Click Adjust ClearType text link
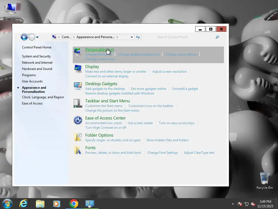Image resolution: width=278 pixels, height=209 pixels. (x=199, y=153)
